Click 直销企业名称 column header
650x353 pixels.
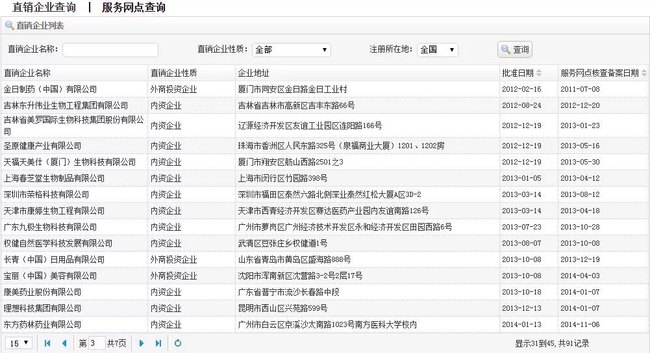point(27,73)
